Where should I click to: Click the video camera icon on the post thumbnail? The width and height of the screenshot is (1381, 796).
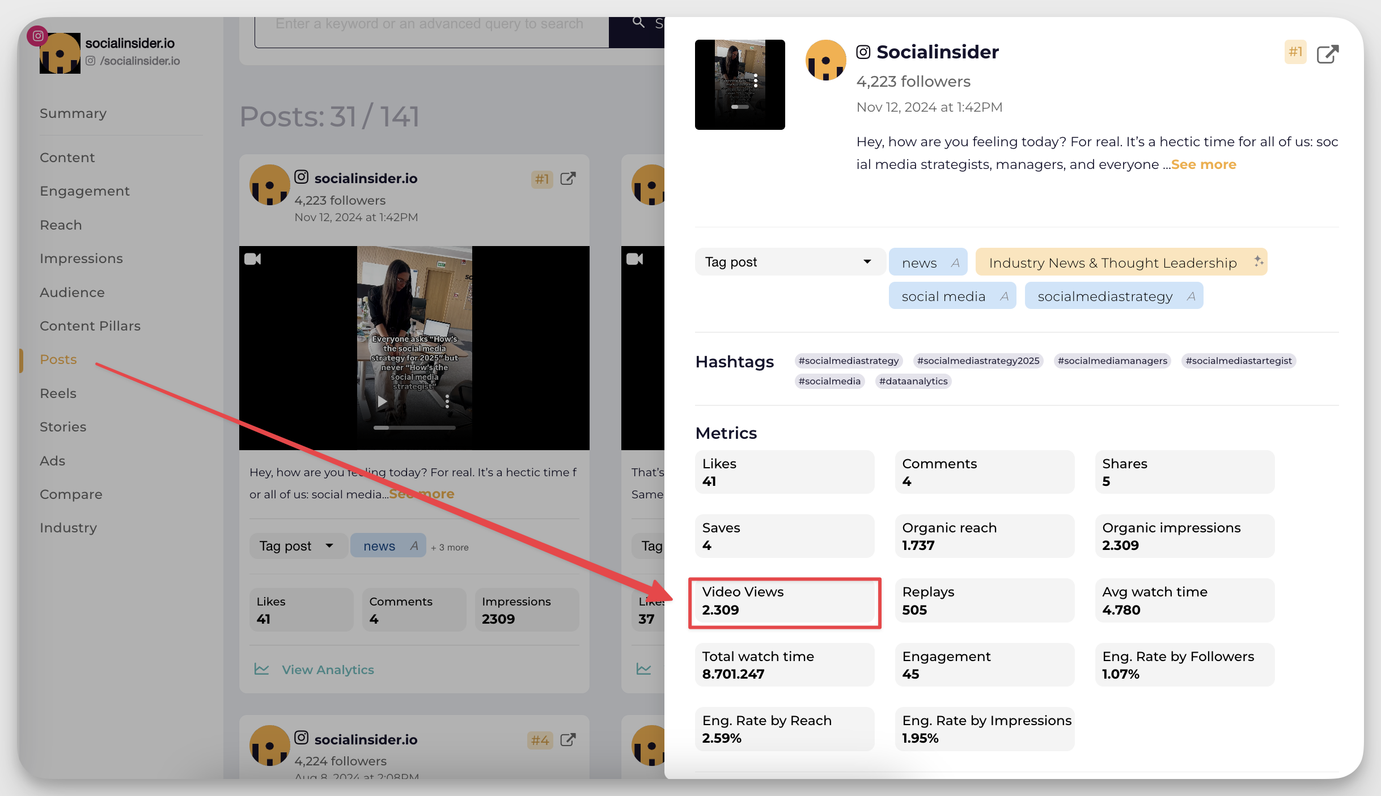tap(253, 258)
